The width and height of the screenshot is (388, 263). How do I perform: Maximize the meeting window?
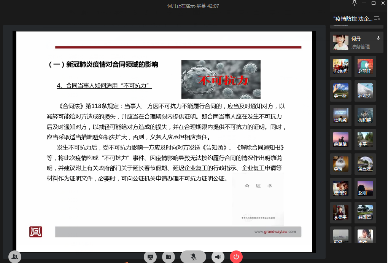pos(373,3)
